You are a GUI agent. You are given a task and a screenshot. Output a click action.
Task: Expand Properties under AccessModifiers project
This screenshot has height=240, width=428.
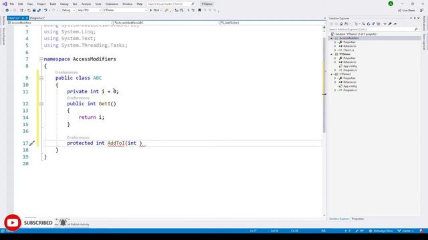click(336, 42)
